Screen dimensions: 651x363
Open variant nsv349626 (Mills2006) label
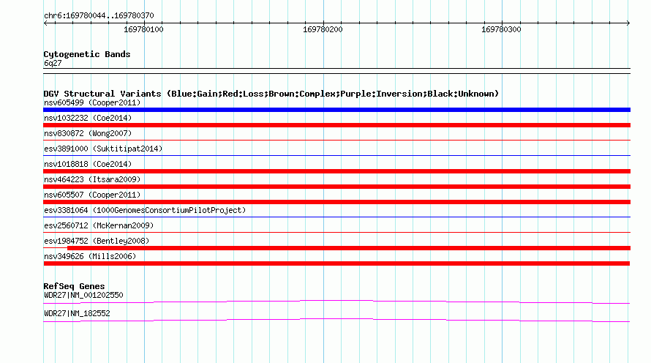[90, 256]
